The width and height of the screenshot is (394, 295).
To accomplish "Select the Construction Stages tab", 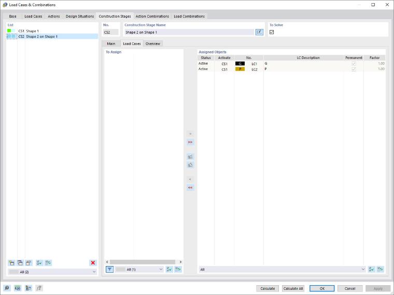I will pyautogui.click(x=115, y=17).
